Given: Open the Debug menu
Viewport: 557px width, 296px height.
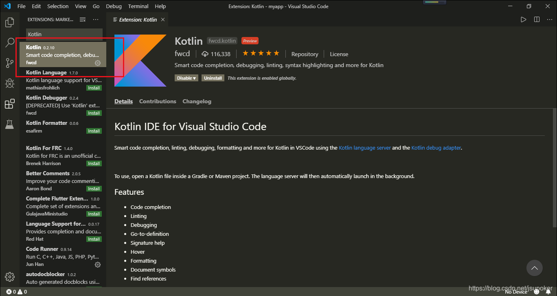Looking at the screenshot, I should (114, 6).
